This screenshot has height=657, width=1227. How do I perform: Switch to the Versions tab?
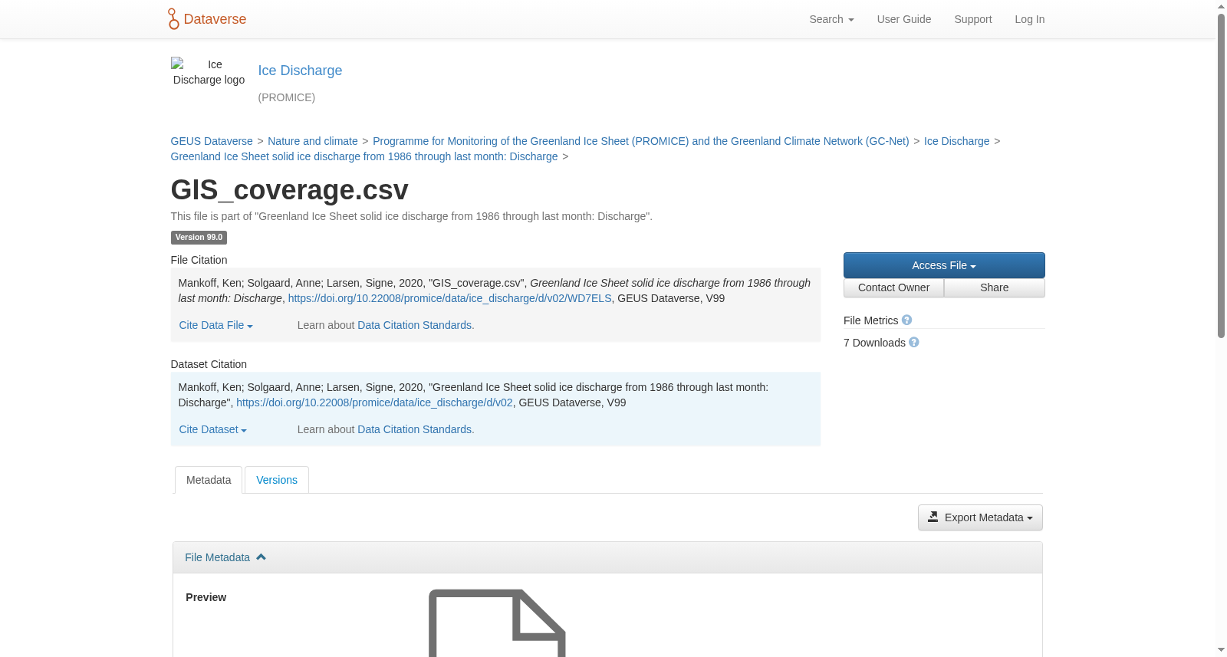click(277, 480)
